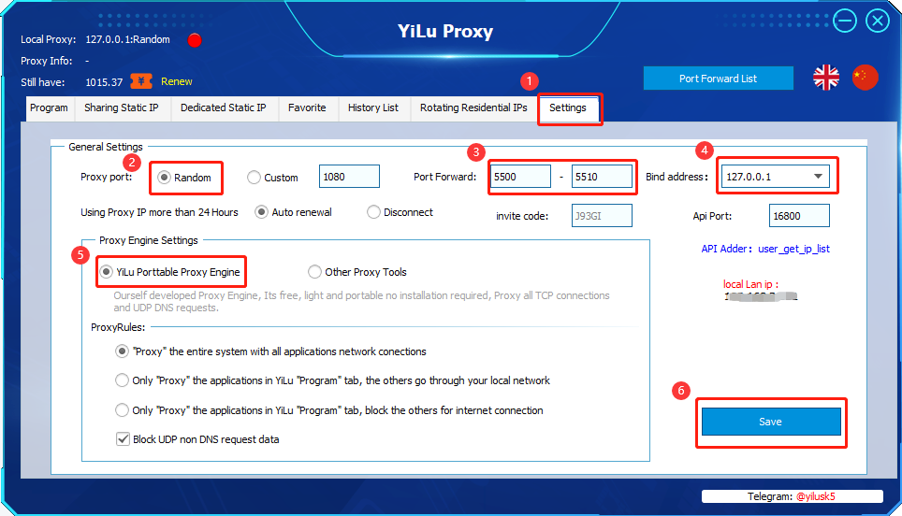Click the red connection status indicator
The image size is (902, 516).
pos(195,40)
